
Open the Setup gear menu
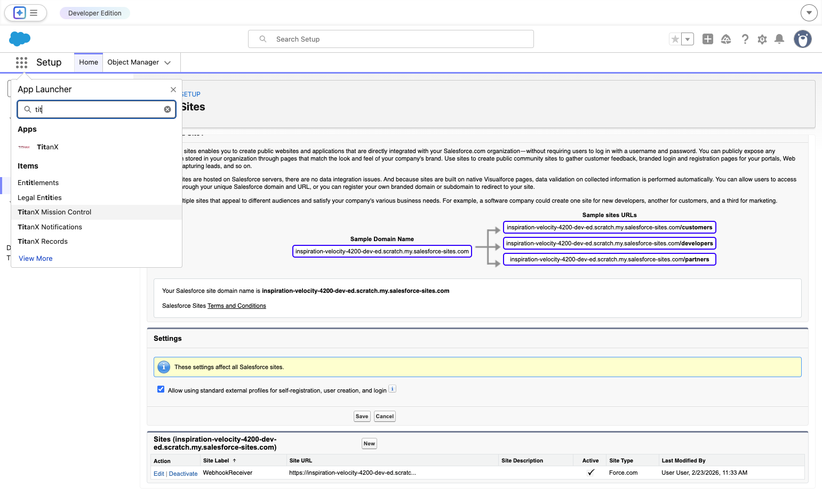pyautogui.click(x=762, y=39)
